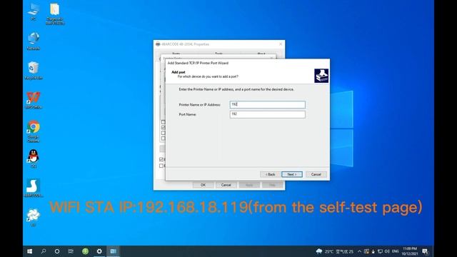Launch WPS Office from the desktop
Image resolution: width=457 pixels, height=257 pixels.
[x=34, y=100]
